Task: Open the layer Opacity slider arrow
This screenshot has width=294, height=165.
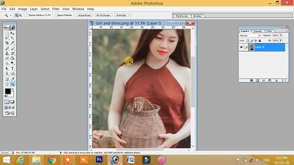Action: (x=281, y=35)
